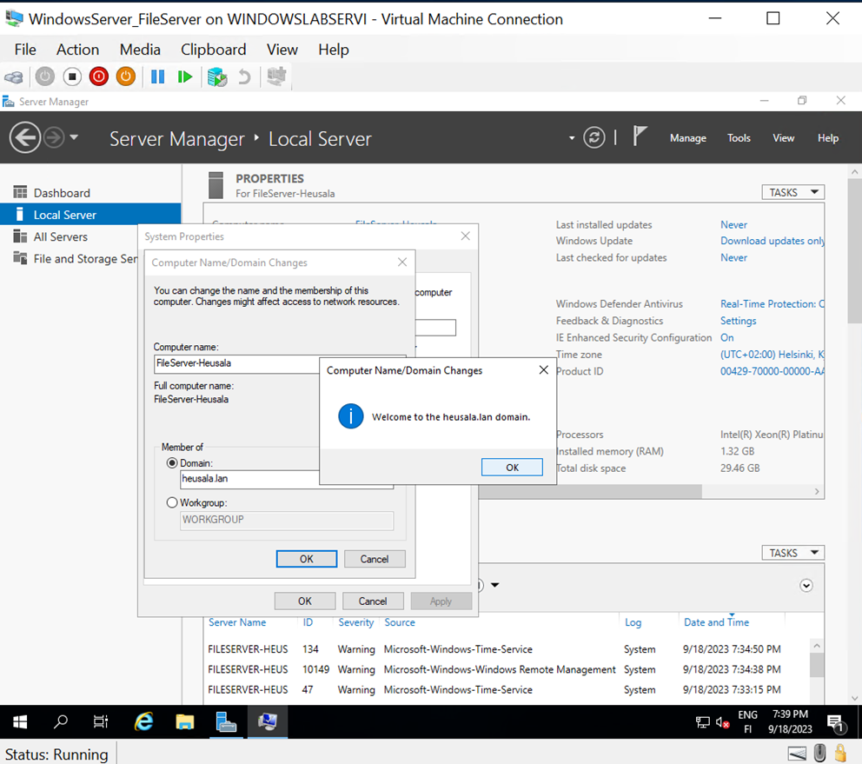The height and width of the screenshot is (764, 862).
Task: Collapse the Events section chevron
Action: pos(806,586)
